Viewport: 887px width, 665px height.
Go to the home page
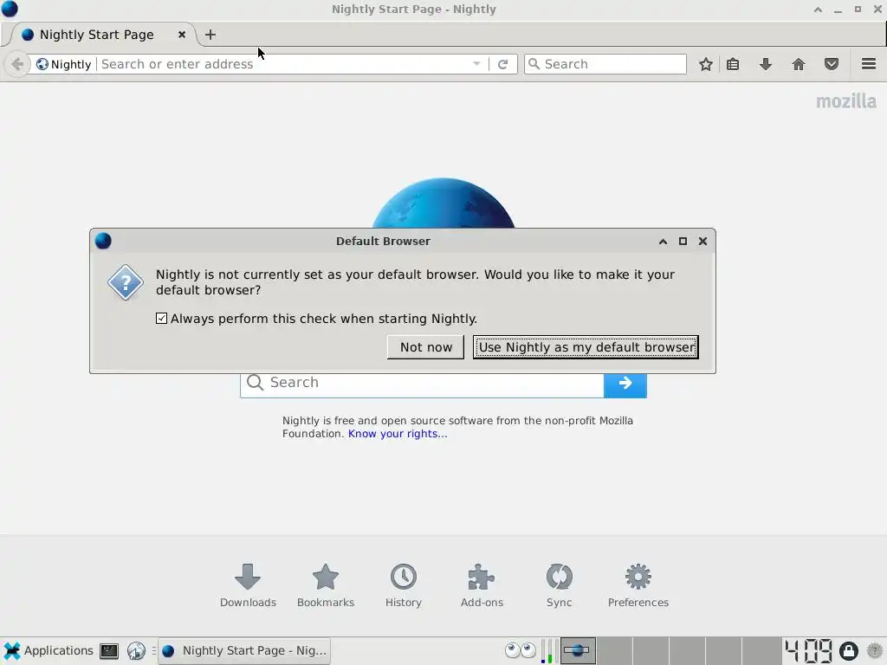point(798,64)
